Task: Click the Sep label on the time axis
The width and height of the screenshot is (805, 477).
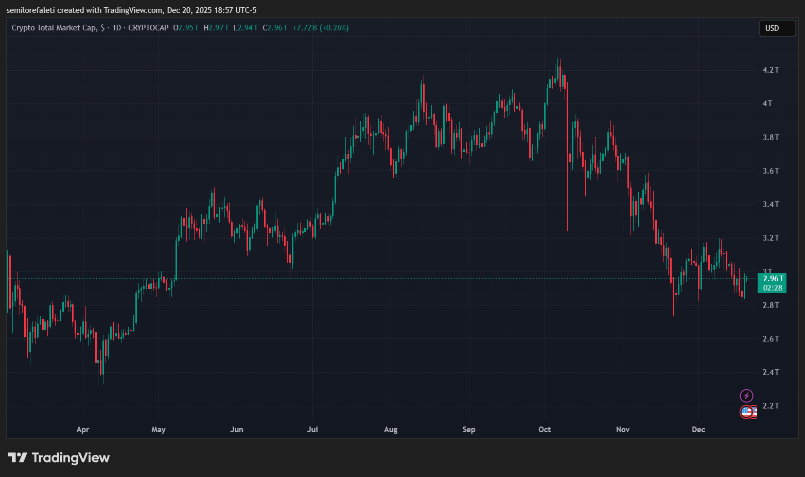Action: 469,430
